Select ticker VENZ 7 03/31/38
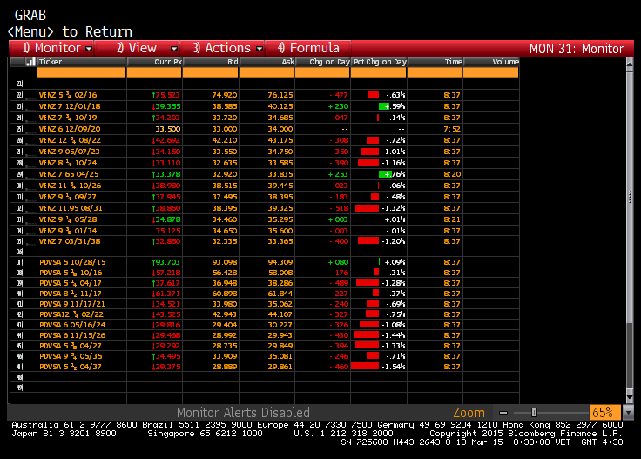Screen dimensions: 641x459 [70, 241]
